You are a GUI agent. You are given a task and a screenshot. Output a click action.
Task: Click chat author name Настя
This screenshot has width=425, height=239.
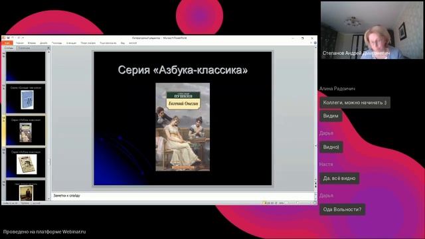pyautogui.click(x=326, y=164)
